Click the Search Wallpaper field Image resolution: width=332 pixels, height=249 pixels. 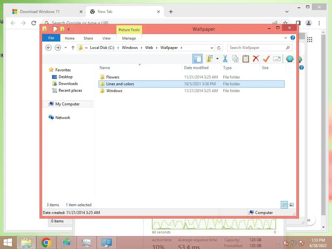click(x=260, y=48)
